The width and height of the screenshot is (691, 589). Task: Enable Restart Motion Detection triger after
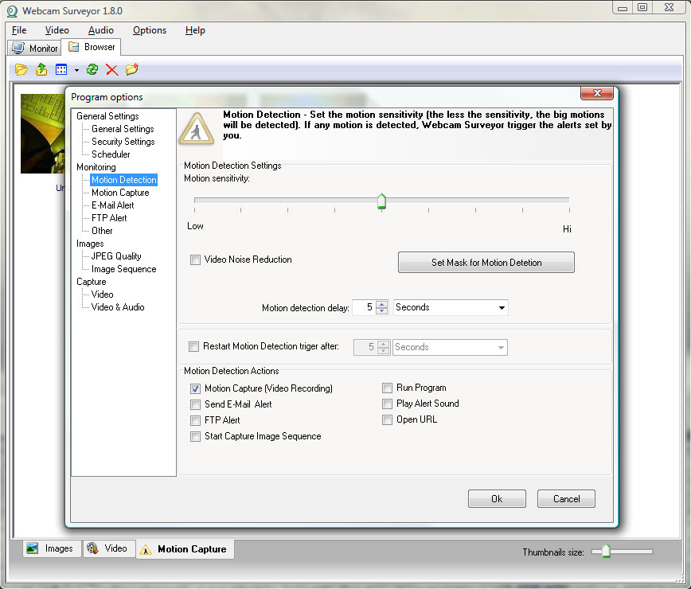tap(193, 347)
